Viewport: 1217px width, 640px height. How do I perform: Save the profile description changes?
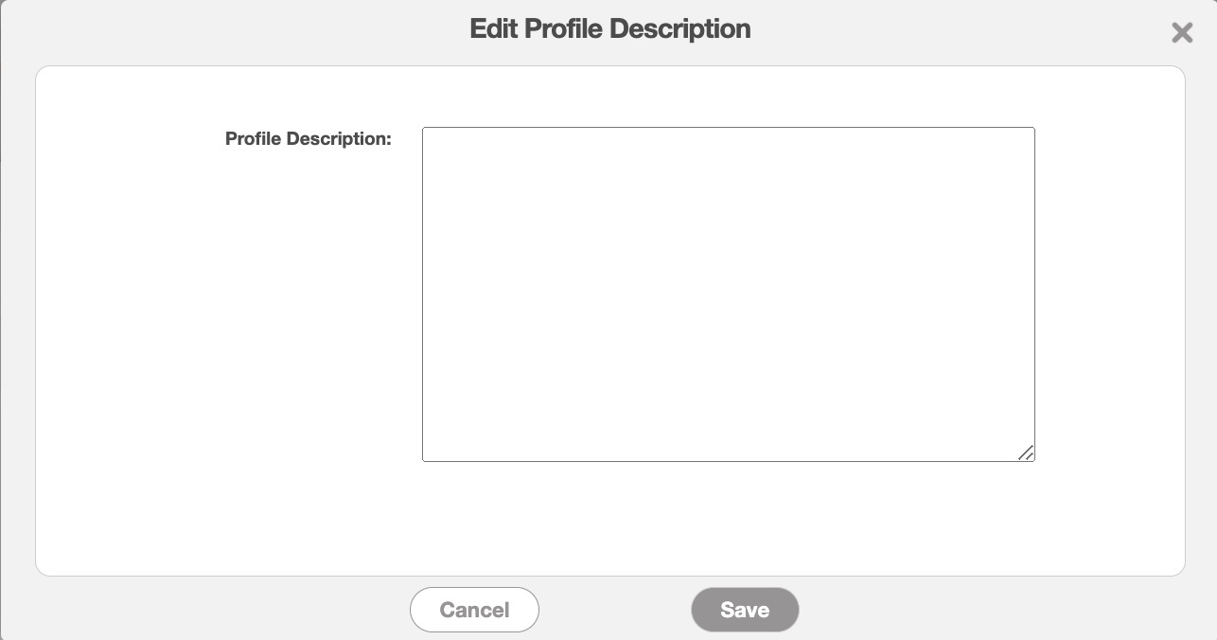coord(745,610)
